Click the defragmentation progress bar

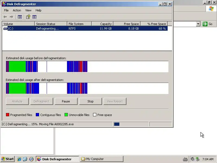(x=131, y=124)
